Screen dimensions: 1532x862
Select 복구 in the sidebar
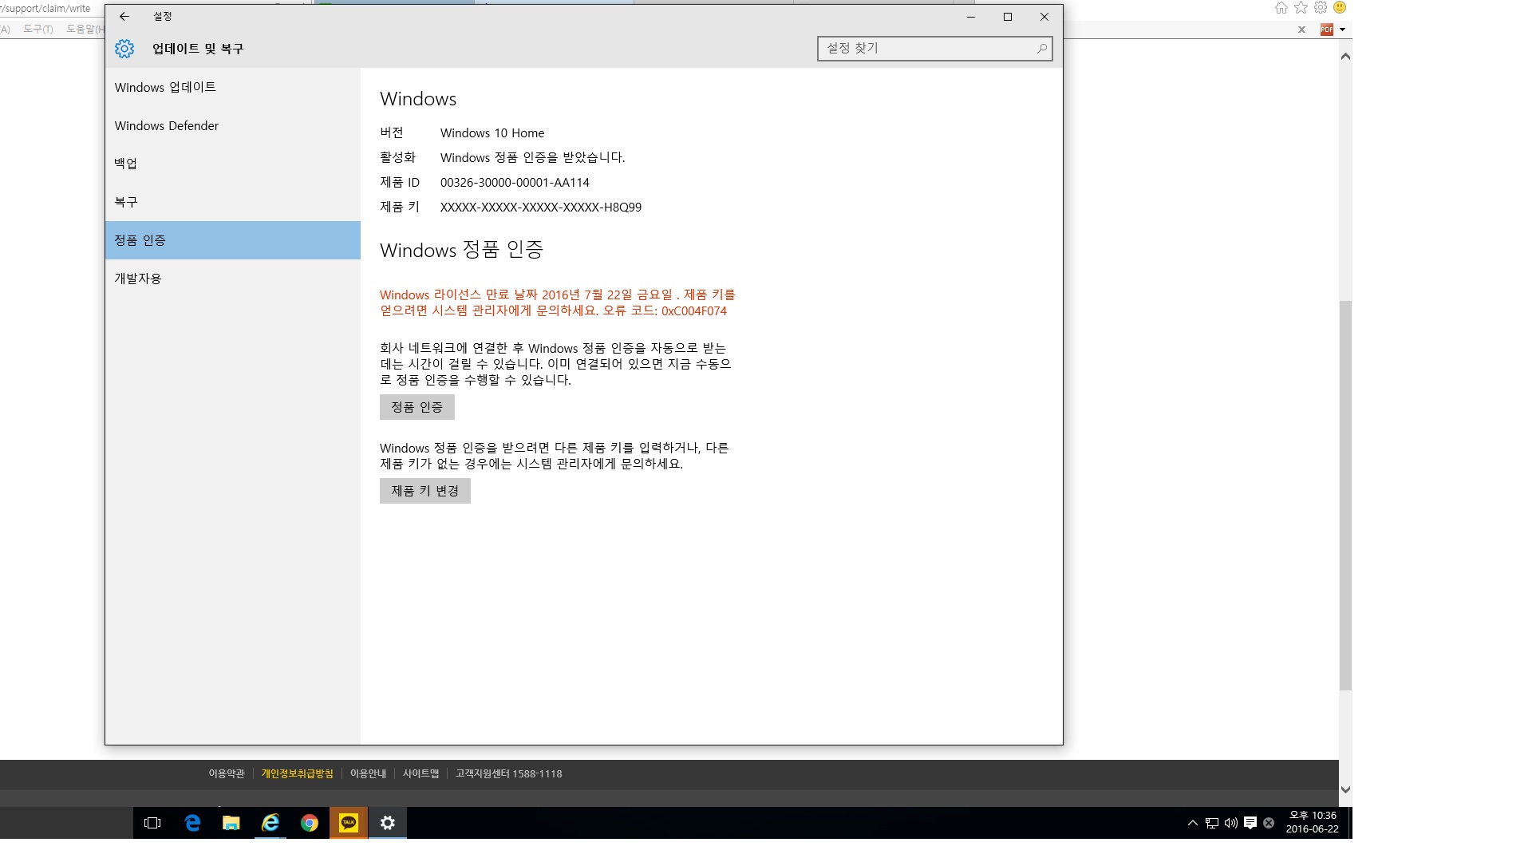click(x=232, y=202)
